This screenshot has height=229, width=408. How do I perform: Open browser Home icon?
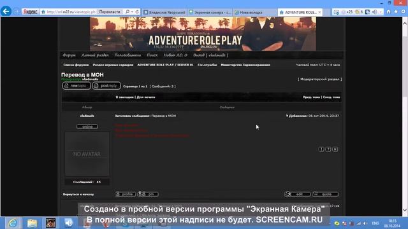click(388, 11)
